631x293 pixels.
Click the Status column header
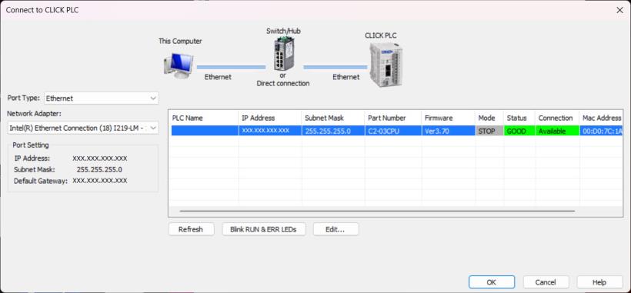519,118
